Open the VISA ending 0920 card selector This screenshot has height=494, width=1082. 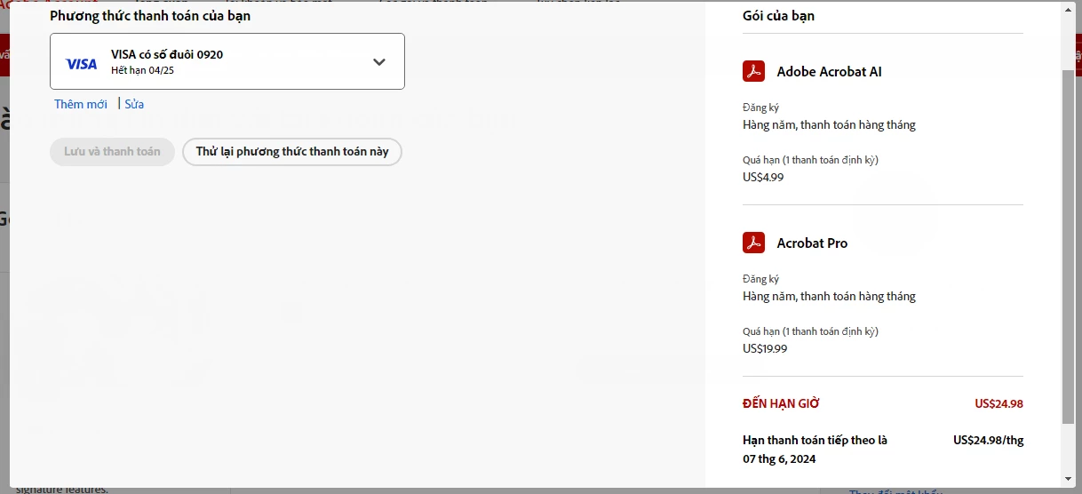point(227,61)
